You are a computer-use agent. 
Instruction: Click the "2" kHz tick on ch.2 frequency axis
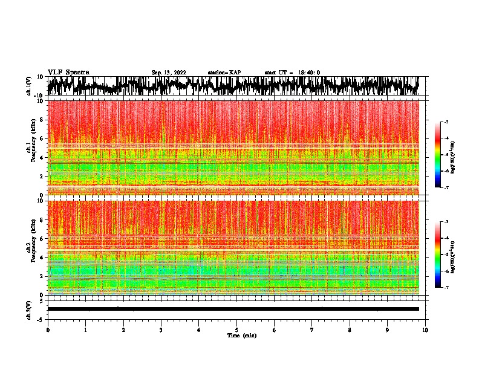(x=42, y=276)
